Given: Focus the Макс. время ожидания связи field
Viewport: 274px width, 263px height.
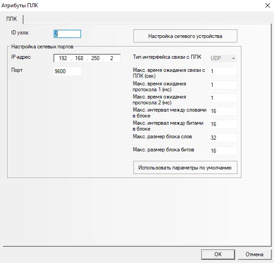Looking at the screenshot, I should 223,71.
